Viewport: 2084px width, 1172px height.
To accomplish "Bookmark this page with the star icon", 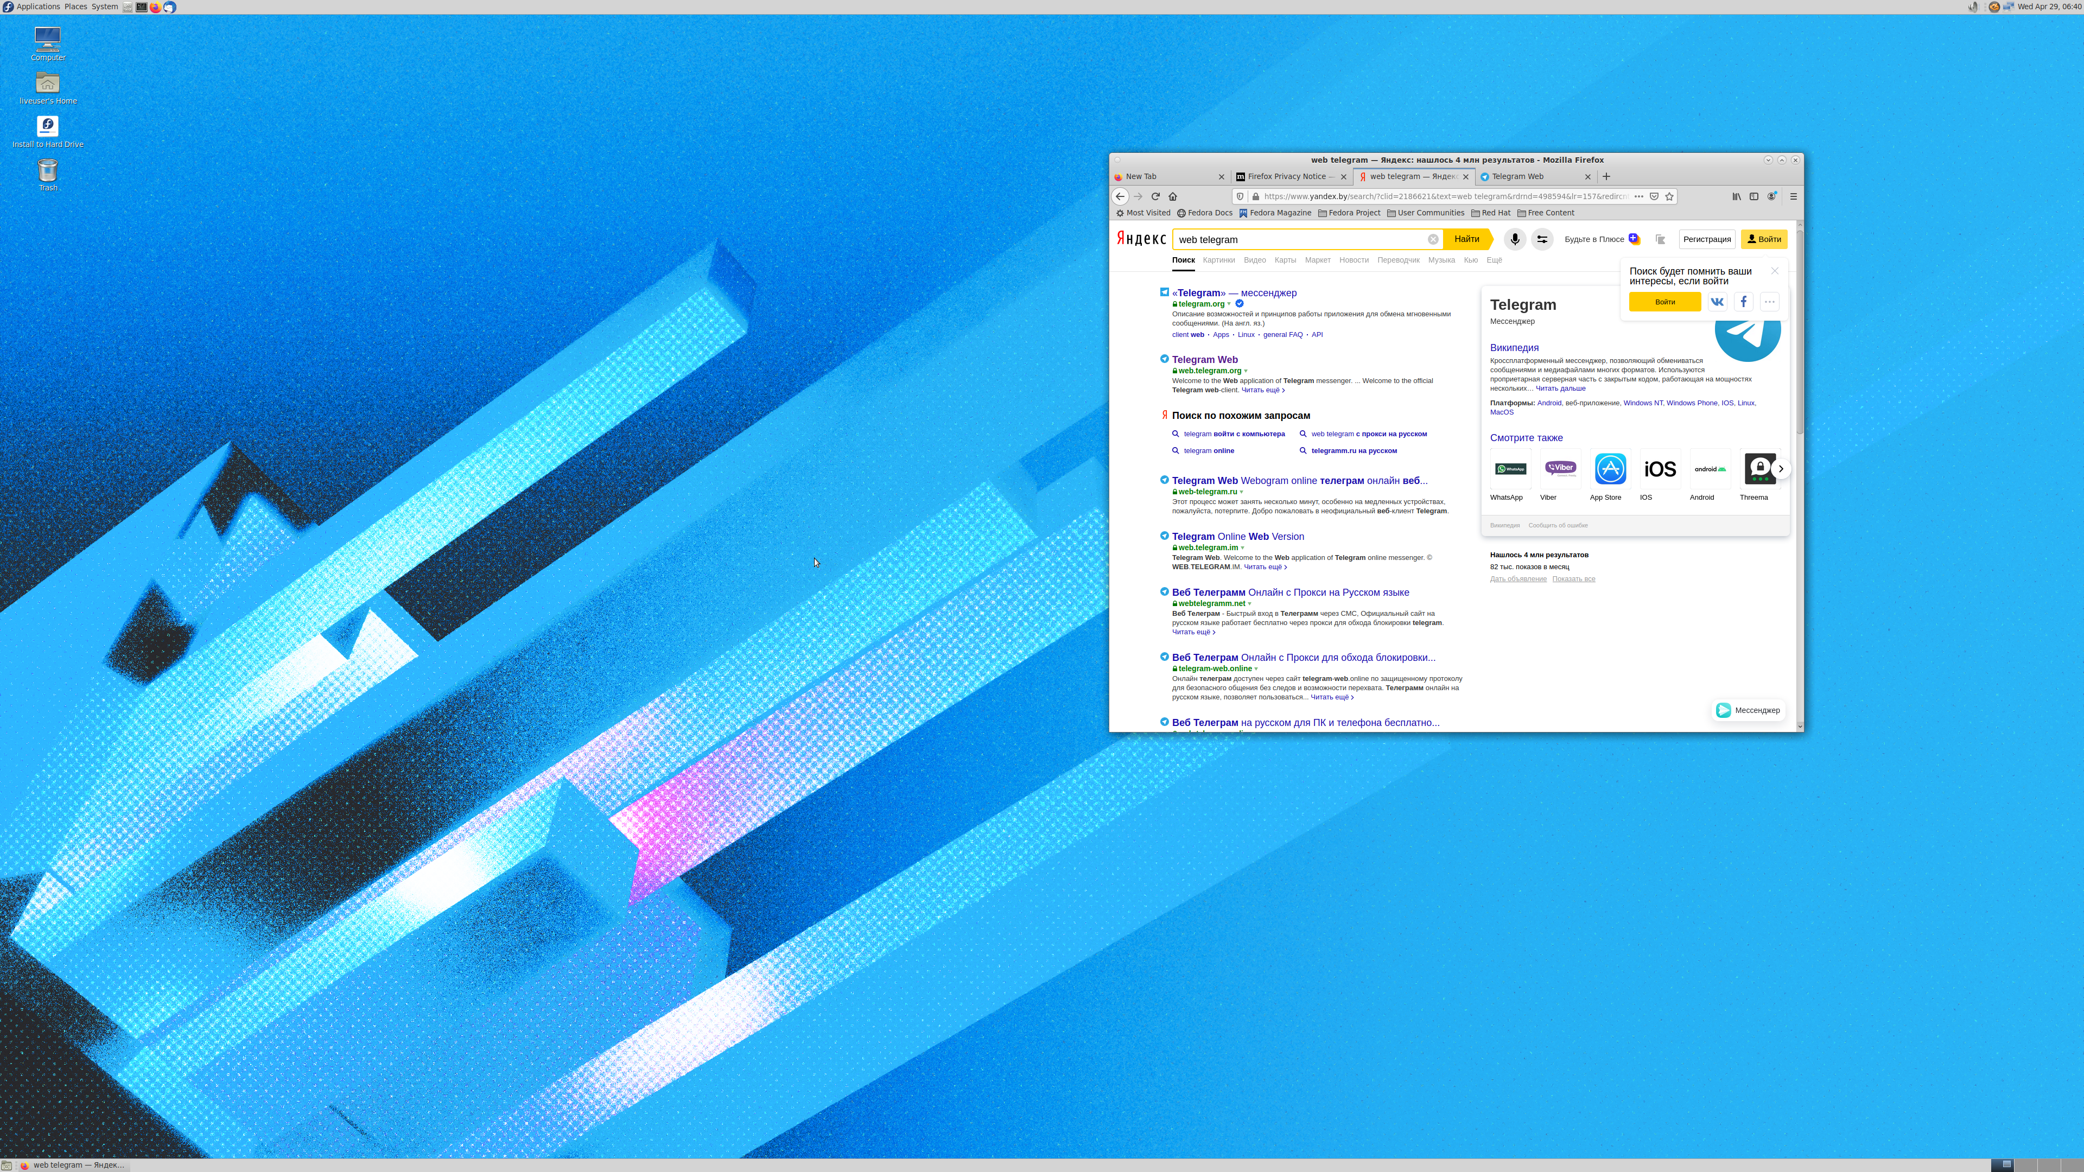I will 1669,196.
